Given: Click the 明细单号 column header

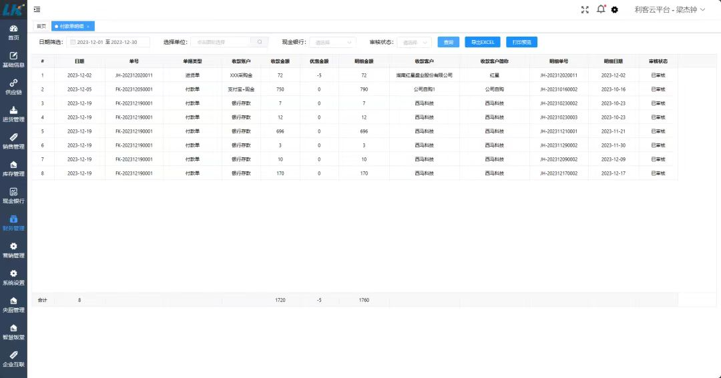Looking at the screenshot, I should 559,61.
